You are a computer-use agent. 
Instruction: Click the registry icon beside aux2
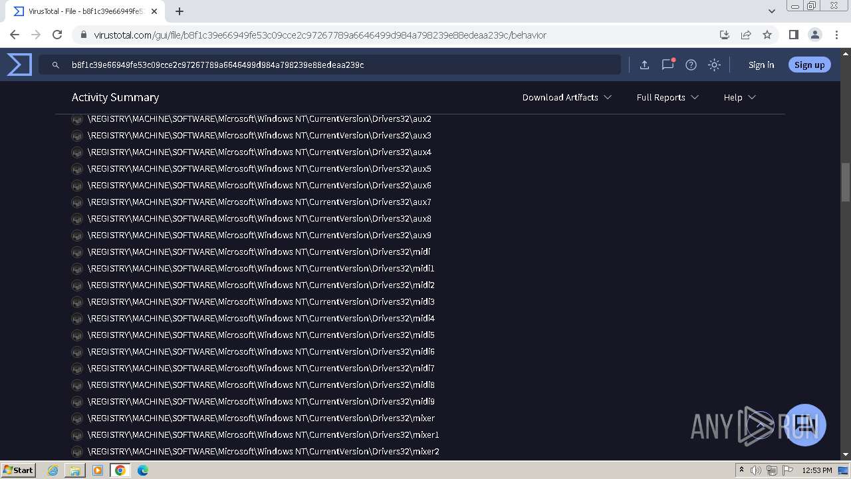77,119
